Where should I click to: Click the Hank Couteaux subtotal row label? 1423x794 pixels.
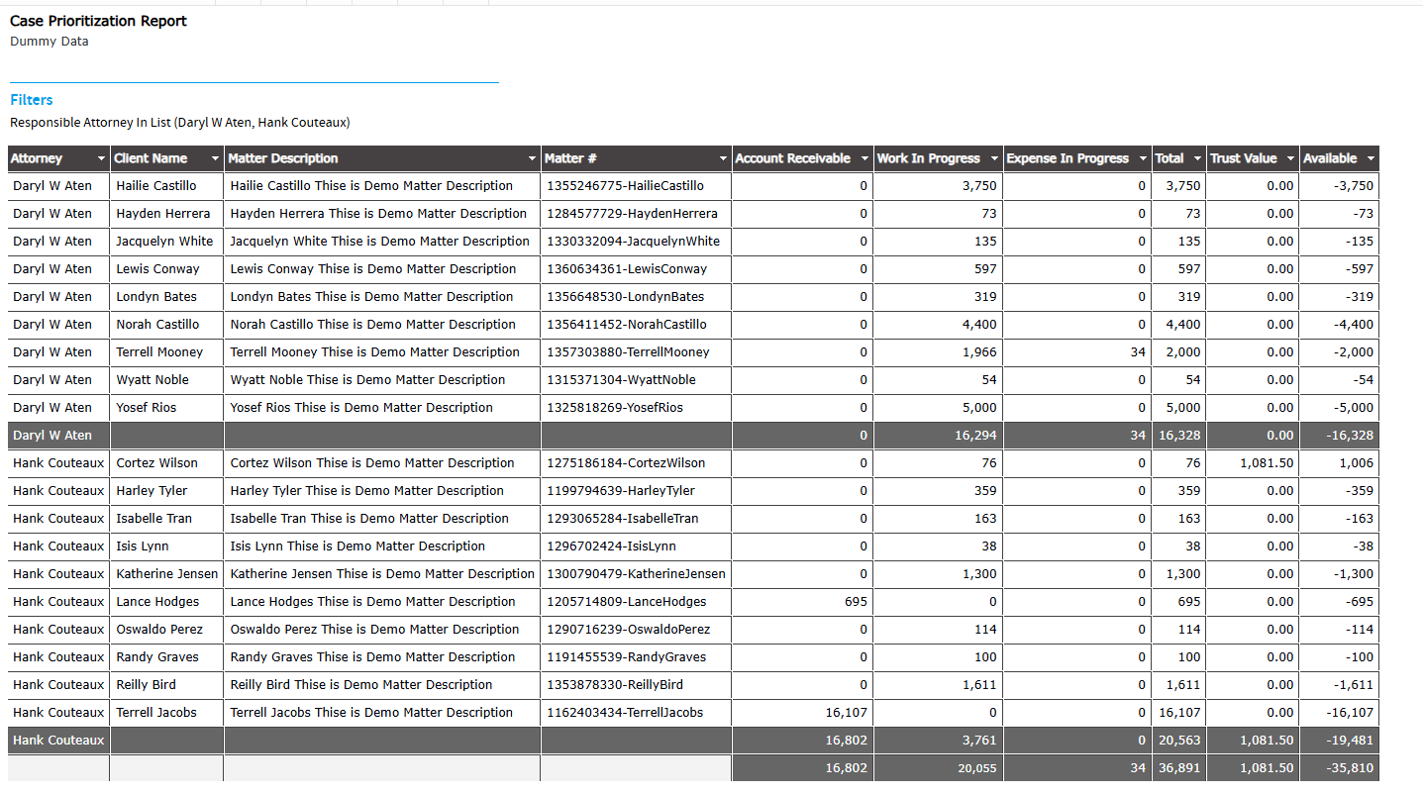tap(58, 741)
